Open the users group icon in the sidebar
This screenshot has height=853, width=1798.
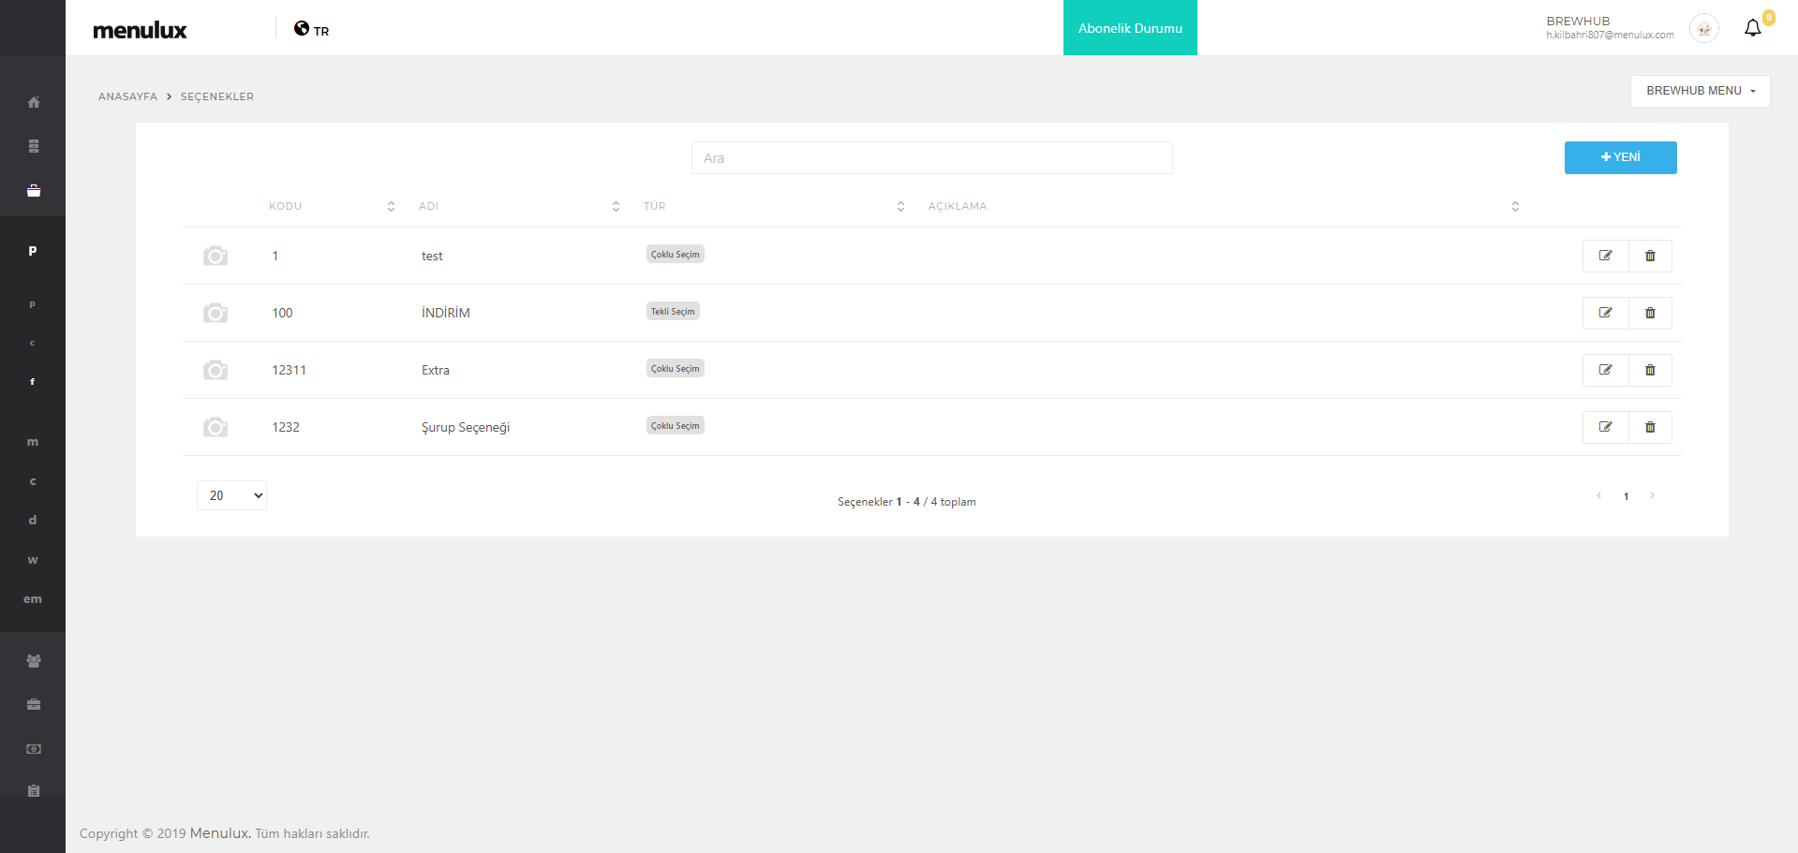click(x=34, y=661)
